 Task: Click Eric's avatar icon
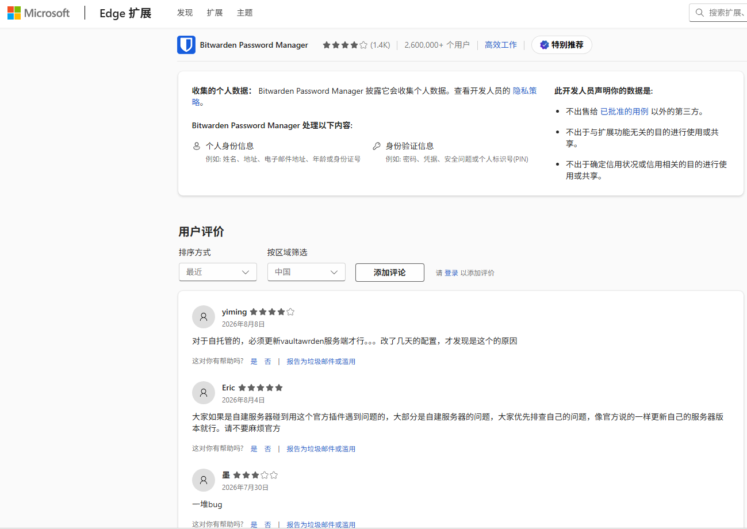[x=204, y=393]
